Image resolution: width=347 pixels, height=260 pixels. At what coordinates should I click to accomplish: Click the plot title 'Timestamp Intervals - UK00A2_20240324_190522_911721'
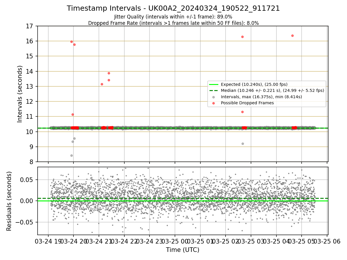tap(173, 8)
